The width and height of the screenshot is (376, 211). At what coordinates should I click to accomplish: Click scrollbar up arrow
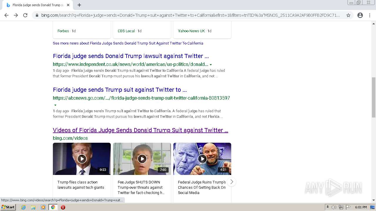(x=373, y=23)
